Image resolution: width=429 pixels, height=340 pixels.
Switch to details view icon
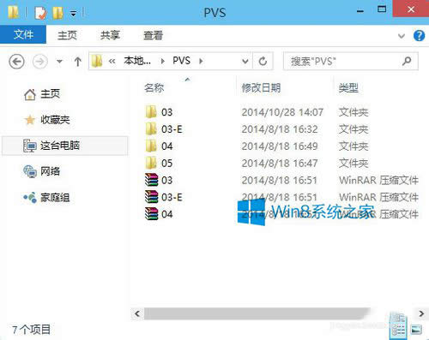coord(399,329)
